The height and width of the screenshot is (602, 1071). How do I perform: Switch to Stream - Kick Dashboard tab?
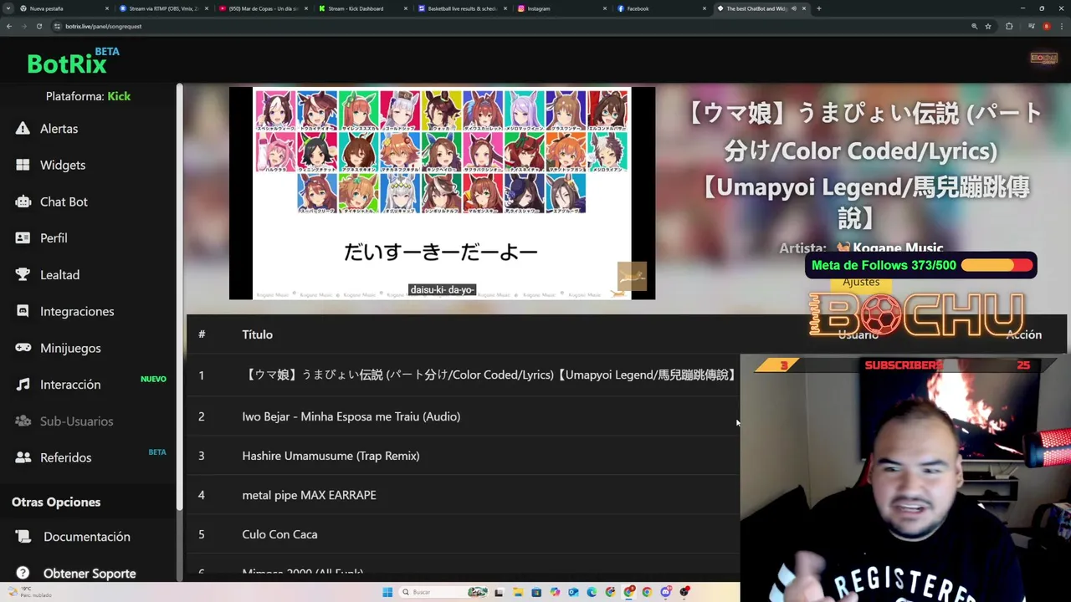pos(361,8)
